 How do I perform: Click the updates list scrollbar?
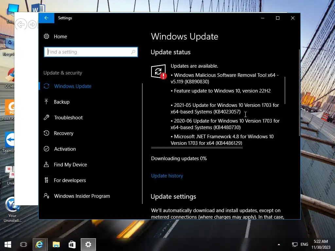(x=285, y=90)
